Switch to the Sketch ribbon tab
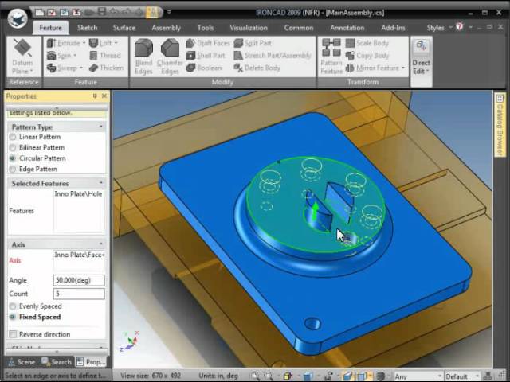The image size is (510, 382). (x=87, y=28)
